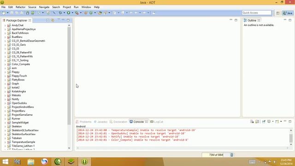The image size is (295, 166).
Task: Click the Windows Start button
Action: point(5,162)
